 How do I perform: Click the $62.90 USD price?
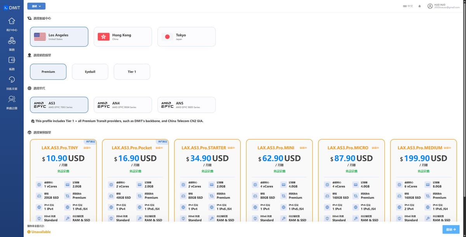(279, 158)
